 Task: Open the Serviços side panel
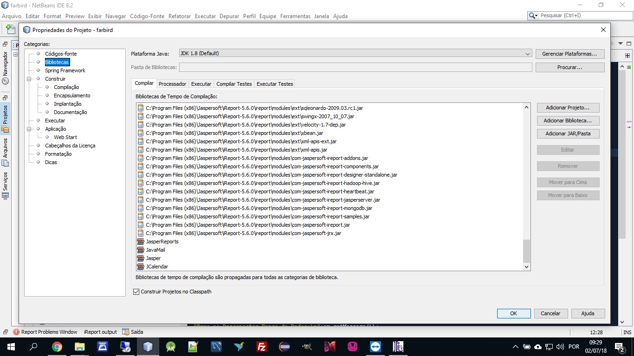[x=6, y=185]
